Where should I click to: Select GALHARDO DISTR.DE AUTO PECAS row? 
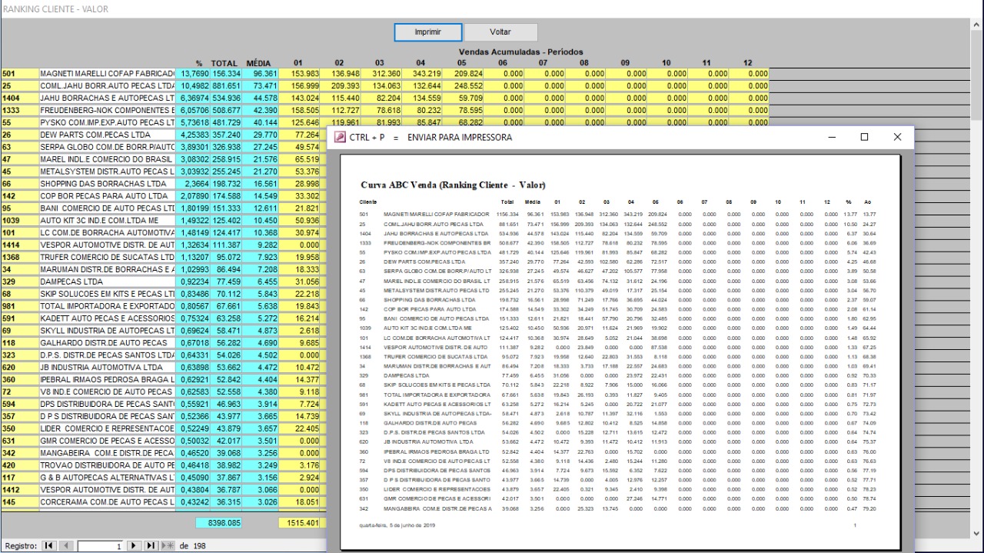108,343
